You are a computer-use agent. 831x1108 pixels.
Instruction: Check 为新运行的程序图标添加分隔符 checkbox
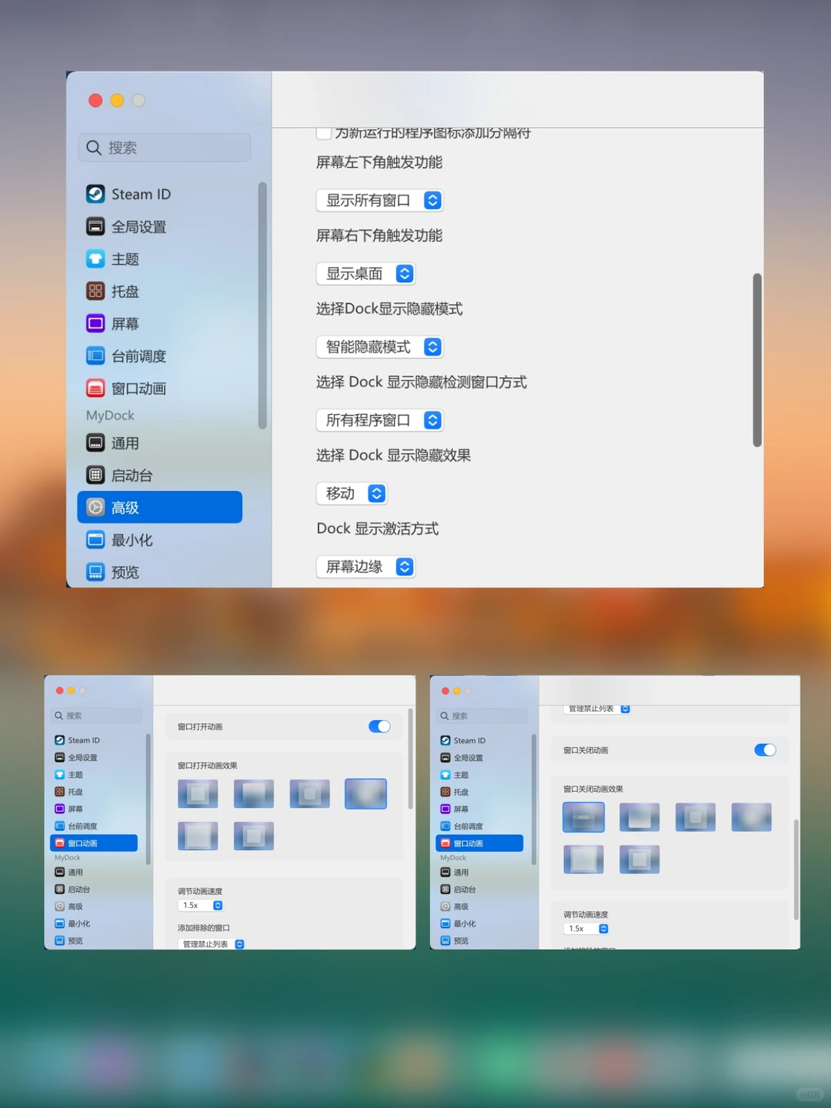point(324,132)
